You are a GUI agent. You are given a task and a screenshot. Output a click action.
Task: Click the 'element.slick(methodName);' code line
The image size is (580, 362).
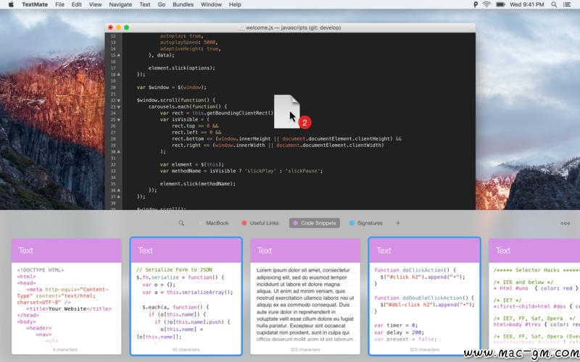click(x=198, y=184)
